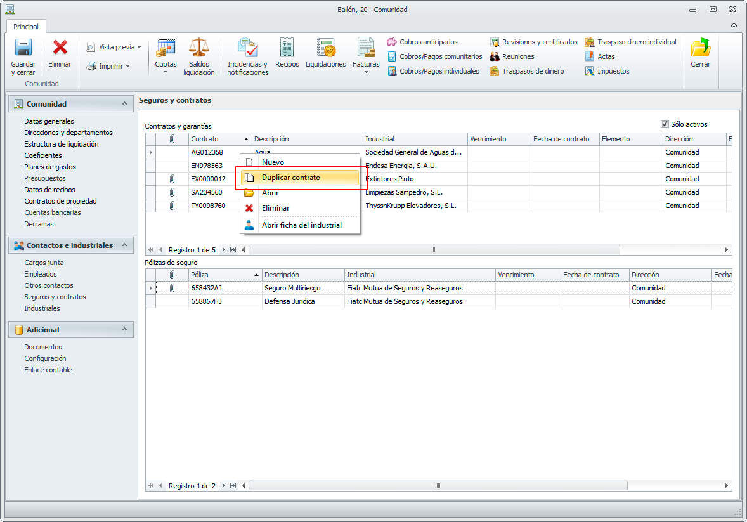Click attachment clip on SA234560 row
Viewport: 747px width, 522px height.
(x=172, y=192)
